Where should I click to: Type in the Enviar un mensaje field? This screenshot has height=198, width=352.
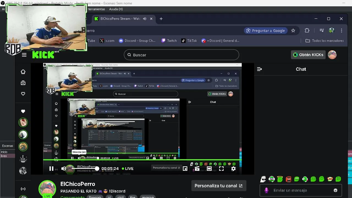(x=301, y=190)
